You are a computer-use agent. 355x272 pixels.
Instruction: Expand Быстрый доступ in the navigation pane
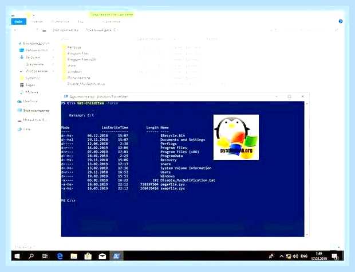coord(36,43)
